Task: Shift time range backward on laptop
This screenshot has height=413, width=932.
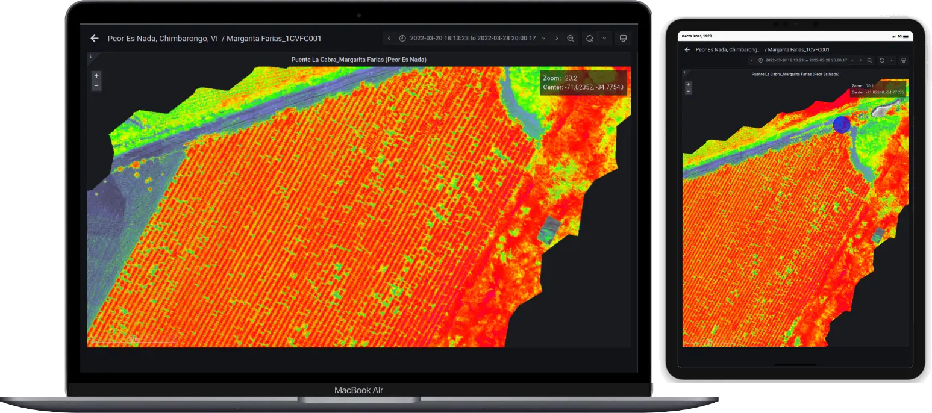Action: tap(389, 38)
